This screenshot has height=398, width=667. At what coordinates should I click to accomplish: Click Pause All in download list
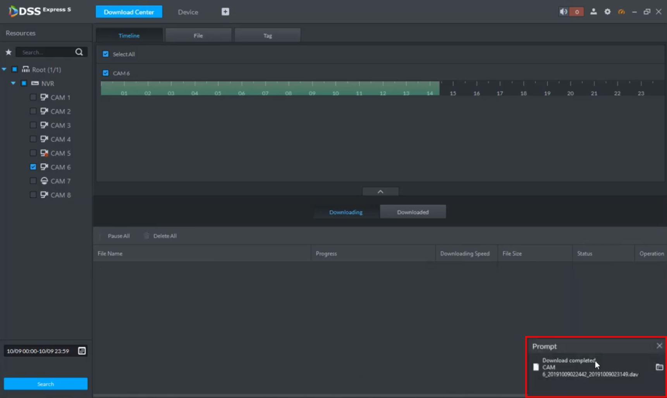[x=118, y=236]
